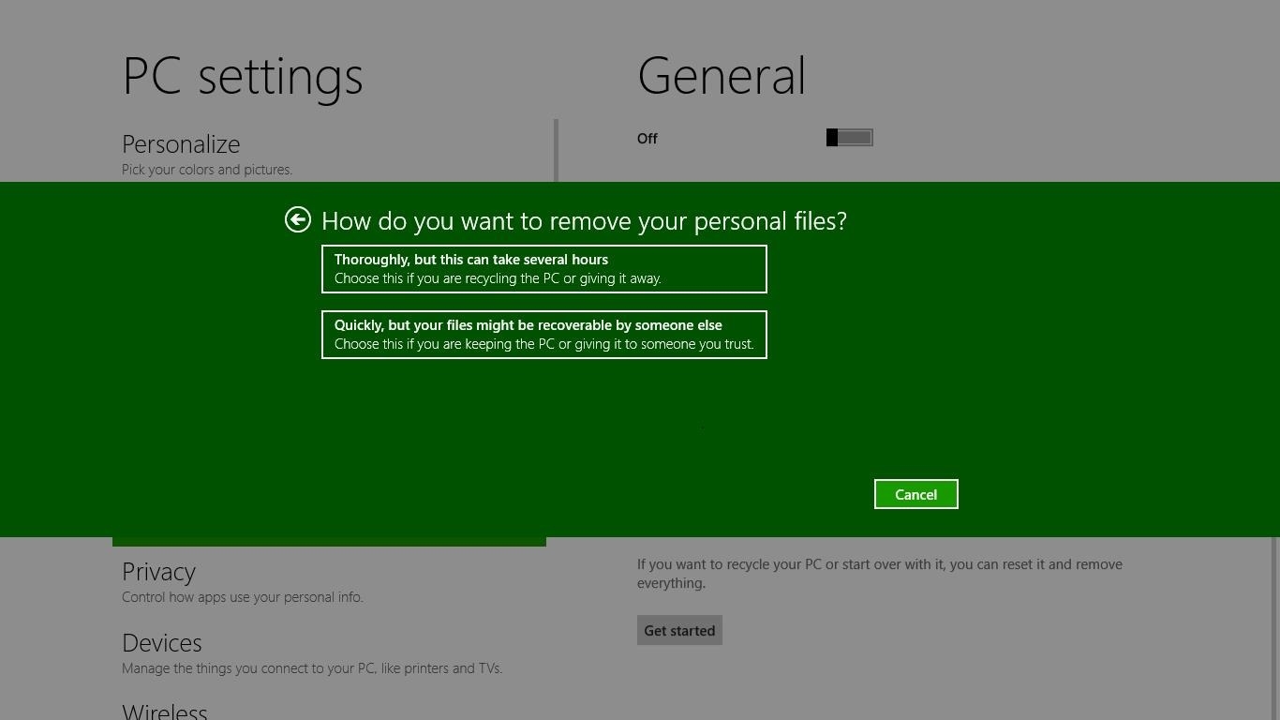This screenshot has width=1280, height=720.
Task: Click "Control how apps use your personal info"
Action: (x=242, y=596)
